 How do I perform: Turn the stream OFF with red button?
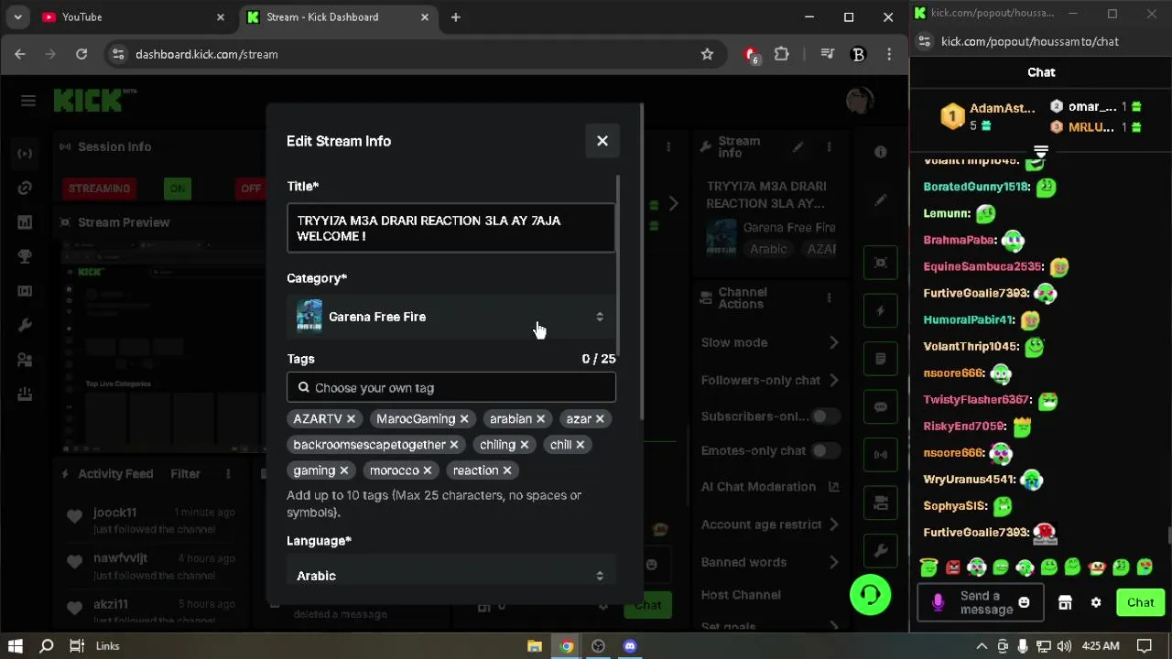pos(251,189)
